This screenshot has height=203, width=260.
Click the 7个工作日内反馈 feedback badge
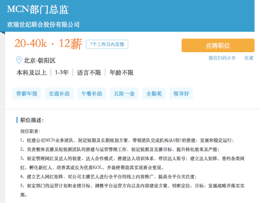[x=107, y=44]
